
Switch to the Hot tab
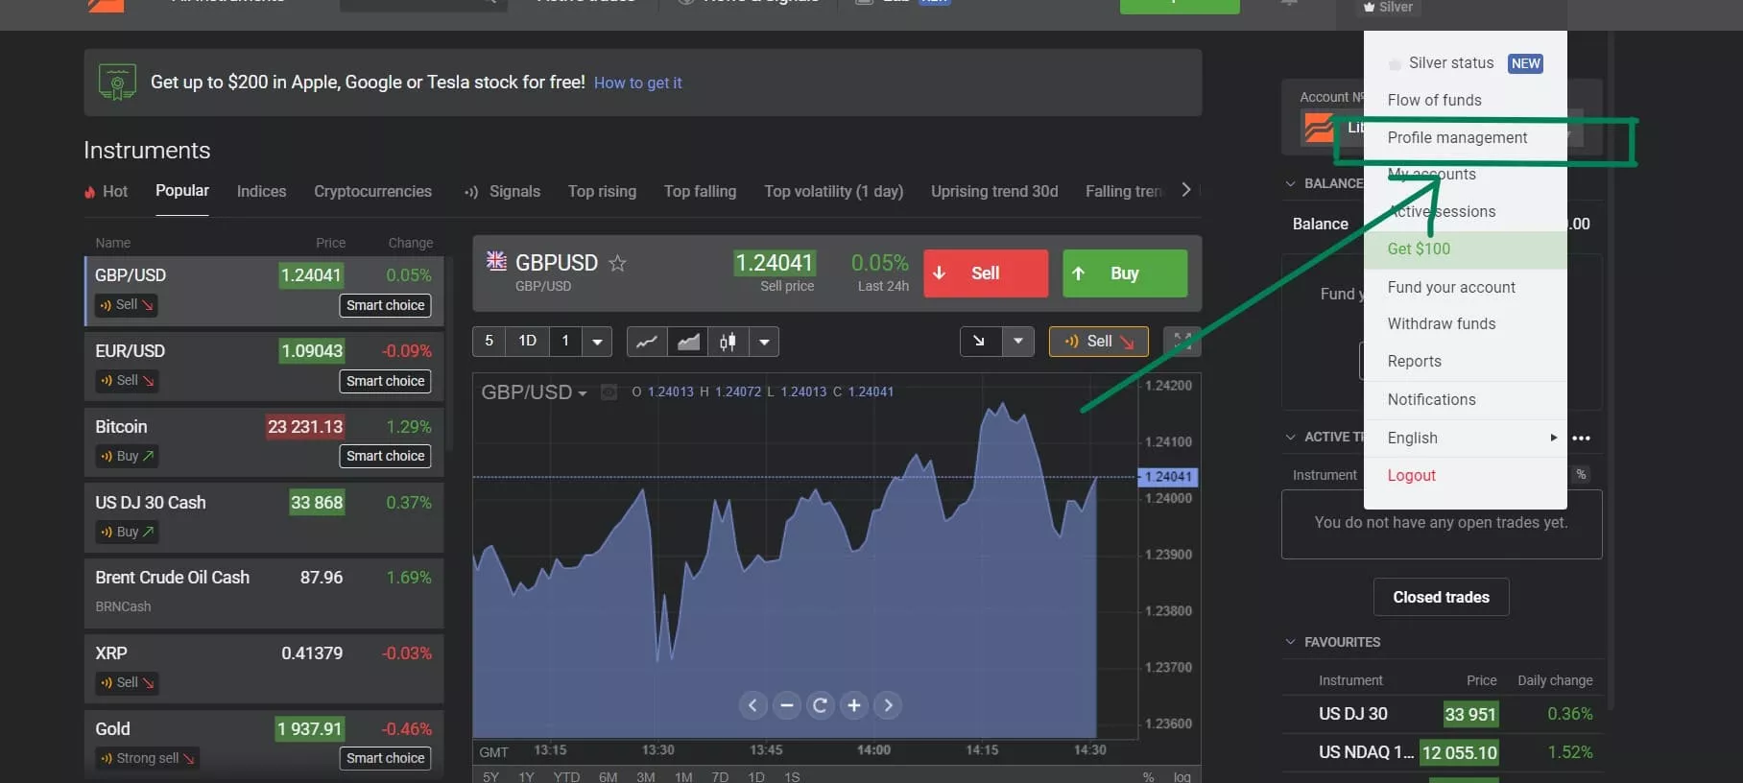[107, 191]
